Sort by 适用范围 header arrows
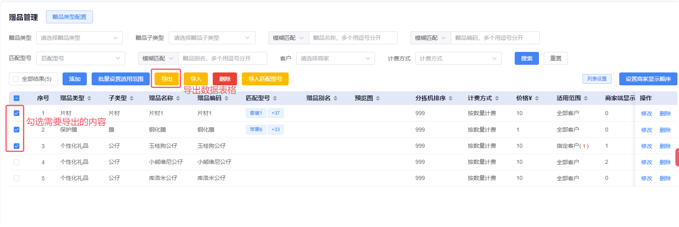Image resolution: width=679 pixels, height=227 pixels. 586,98
